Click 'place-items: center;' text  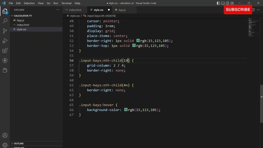pos(107,36)
